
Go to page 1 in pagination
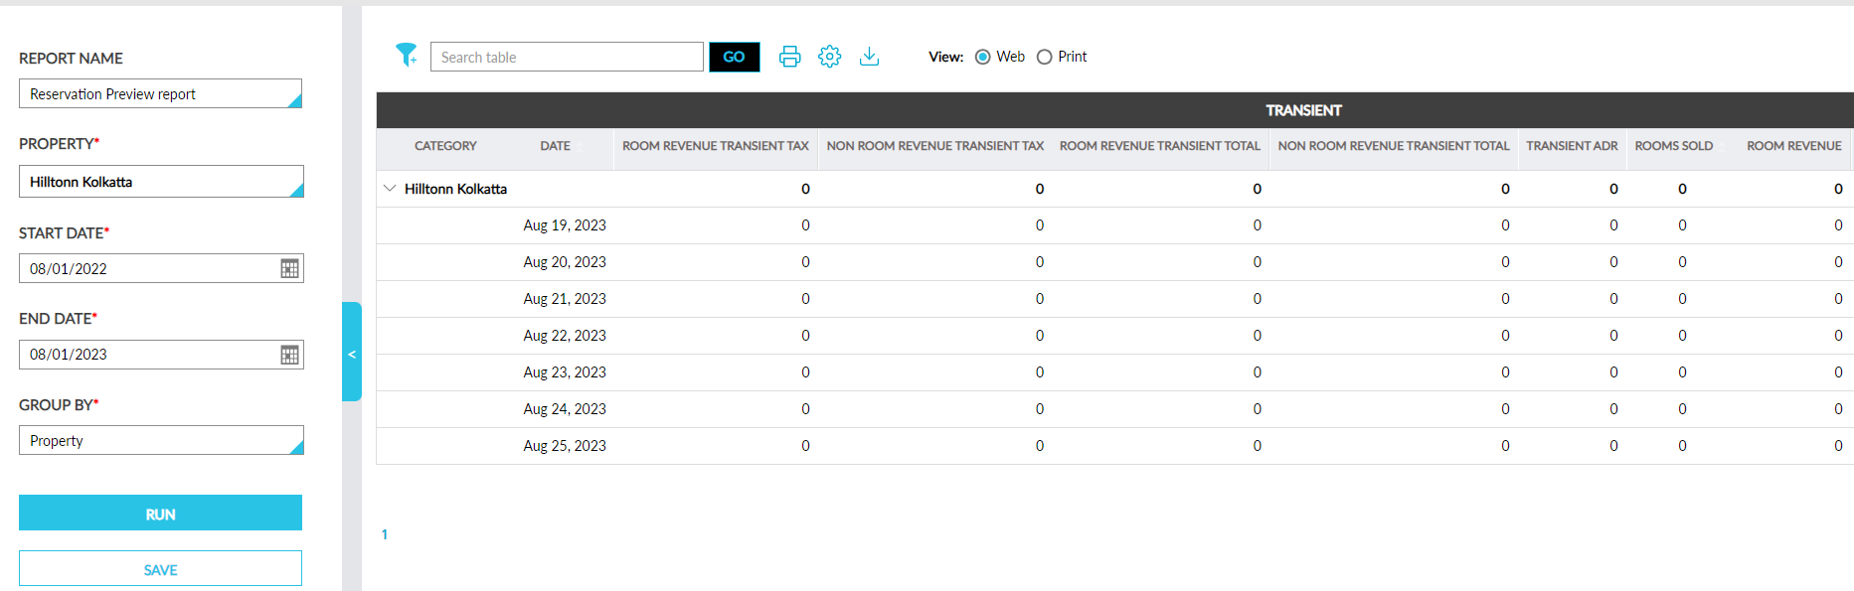pos(385,534)
